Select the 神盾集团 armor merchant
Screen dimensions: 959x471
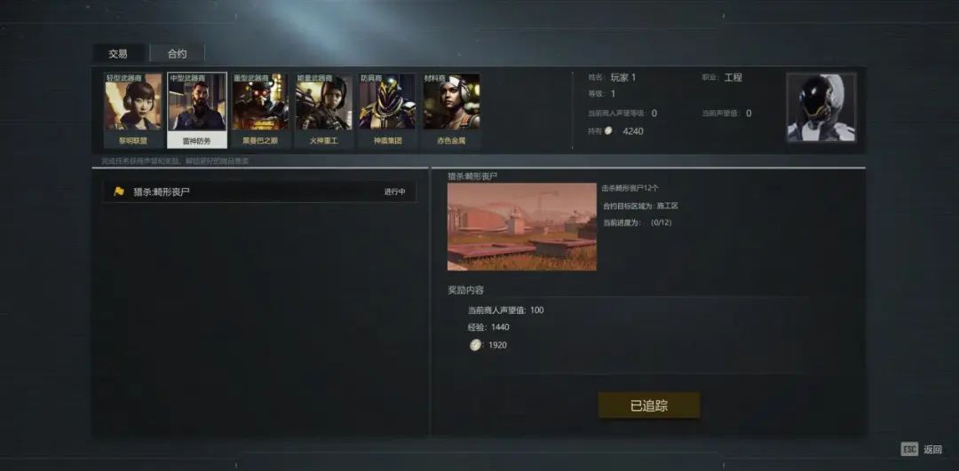pyautogui.click(x=387, y=110)
